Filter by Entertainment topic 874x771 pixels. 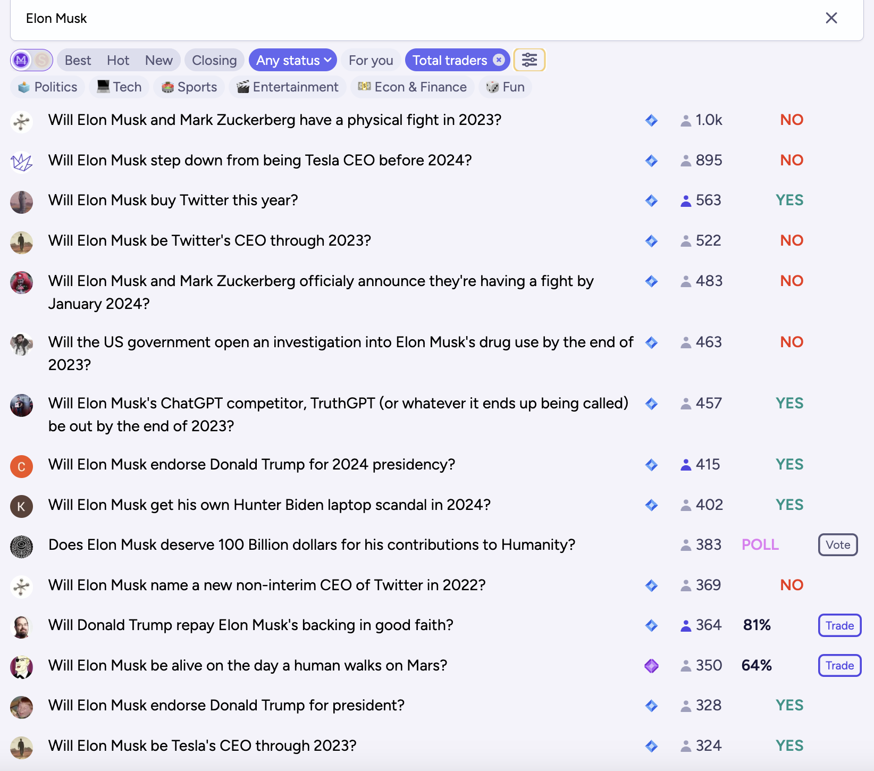point(288,87)
